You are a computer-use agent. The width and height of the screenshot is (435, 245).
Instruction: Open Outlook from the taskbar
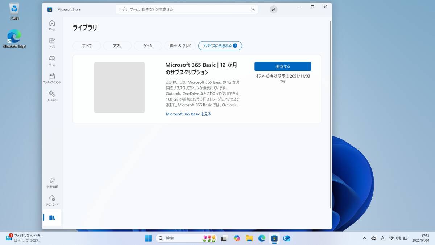[x=287, y=238]
